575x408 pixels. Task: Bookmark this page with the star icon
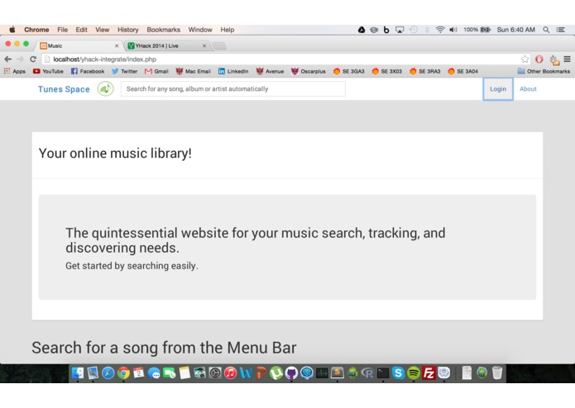[525, 59]
